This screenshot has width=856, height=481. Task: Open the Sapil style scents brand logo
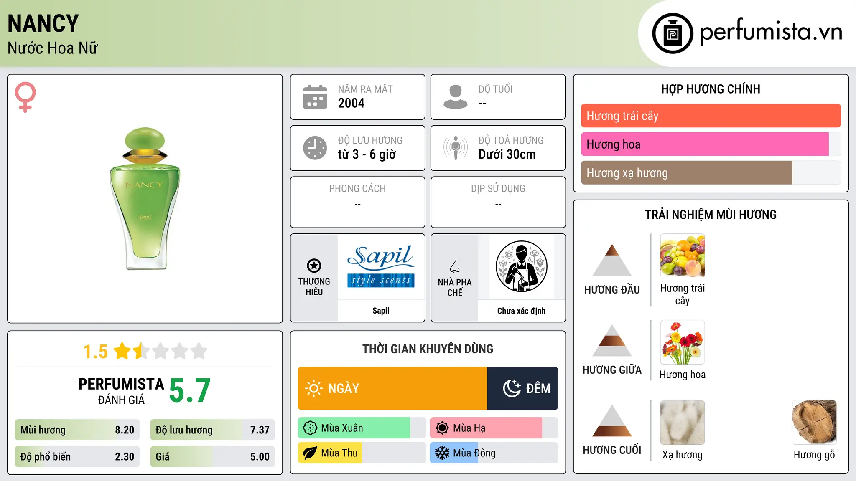(x=381, y=267)
